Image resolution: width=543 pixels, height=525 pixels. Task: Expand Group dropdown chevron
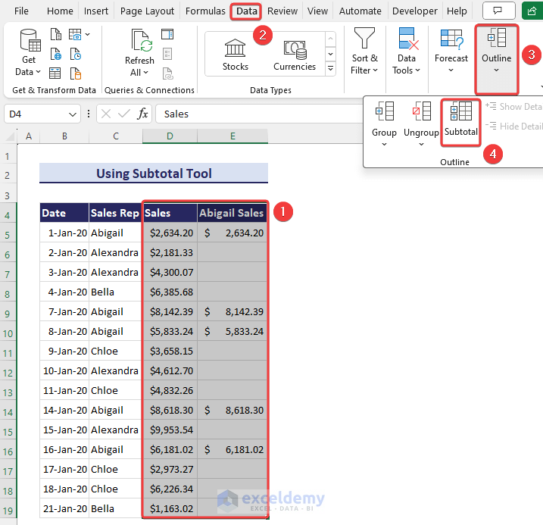coord(384,144)
